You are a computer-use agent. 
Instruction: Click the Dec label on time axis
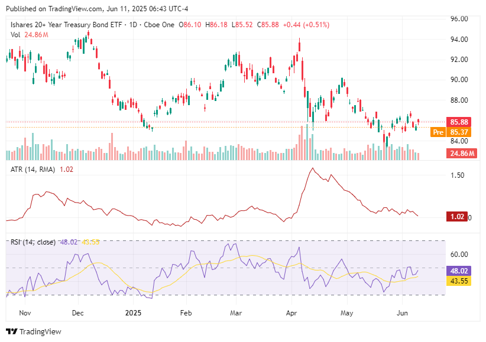point(77,313)
